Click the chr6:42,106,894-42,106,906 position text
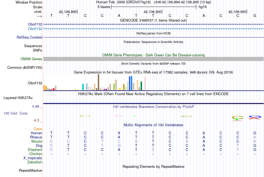 click(182, 2)
